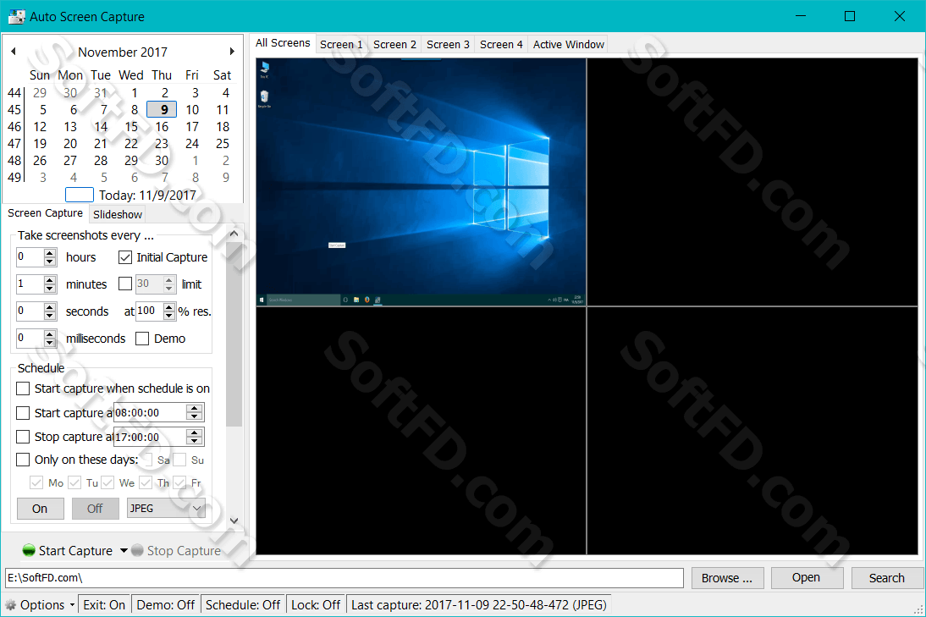The width and height of the screenshot is (926, 617).
Task: Switch to the All Screens tab
Action: click(283, 43)
